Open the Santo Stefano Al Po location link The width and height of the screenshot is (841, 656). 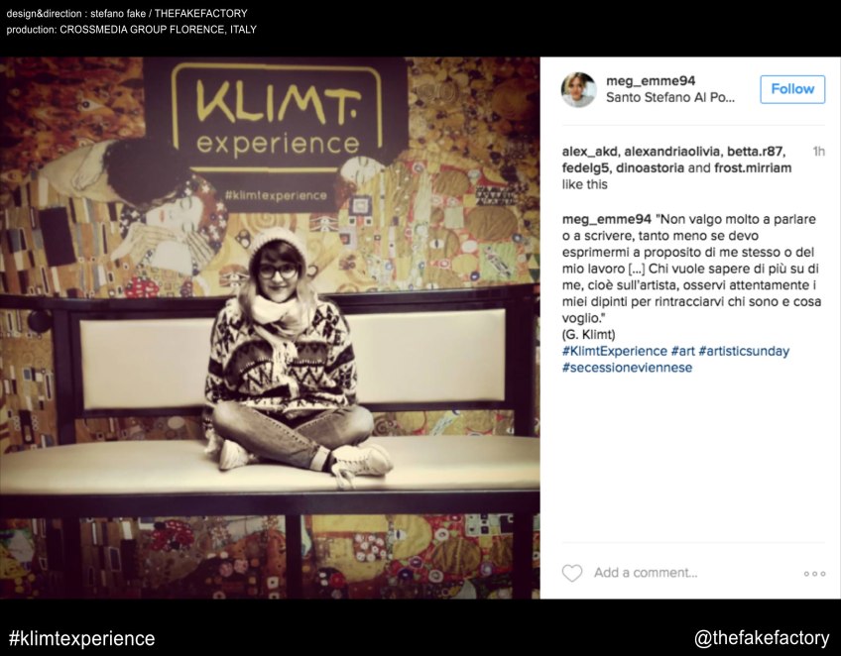coord(669,97)
